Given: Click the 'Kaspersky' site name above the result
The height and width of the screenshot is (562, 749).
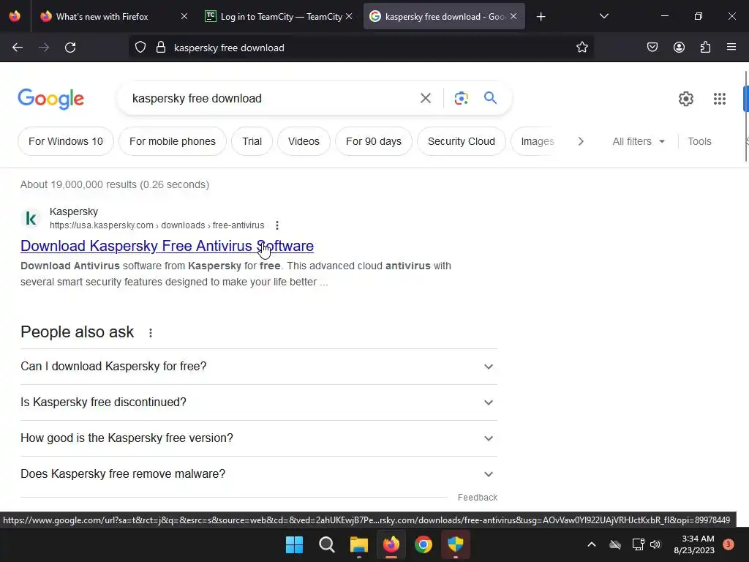Looking at the screenshot, I should [x=74, y=211].
